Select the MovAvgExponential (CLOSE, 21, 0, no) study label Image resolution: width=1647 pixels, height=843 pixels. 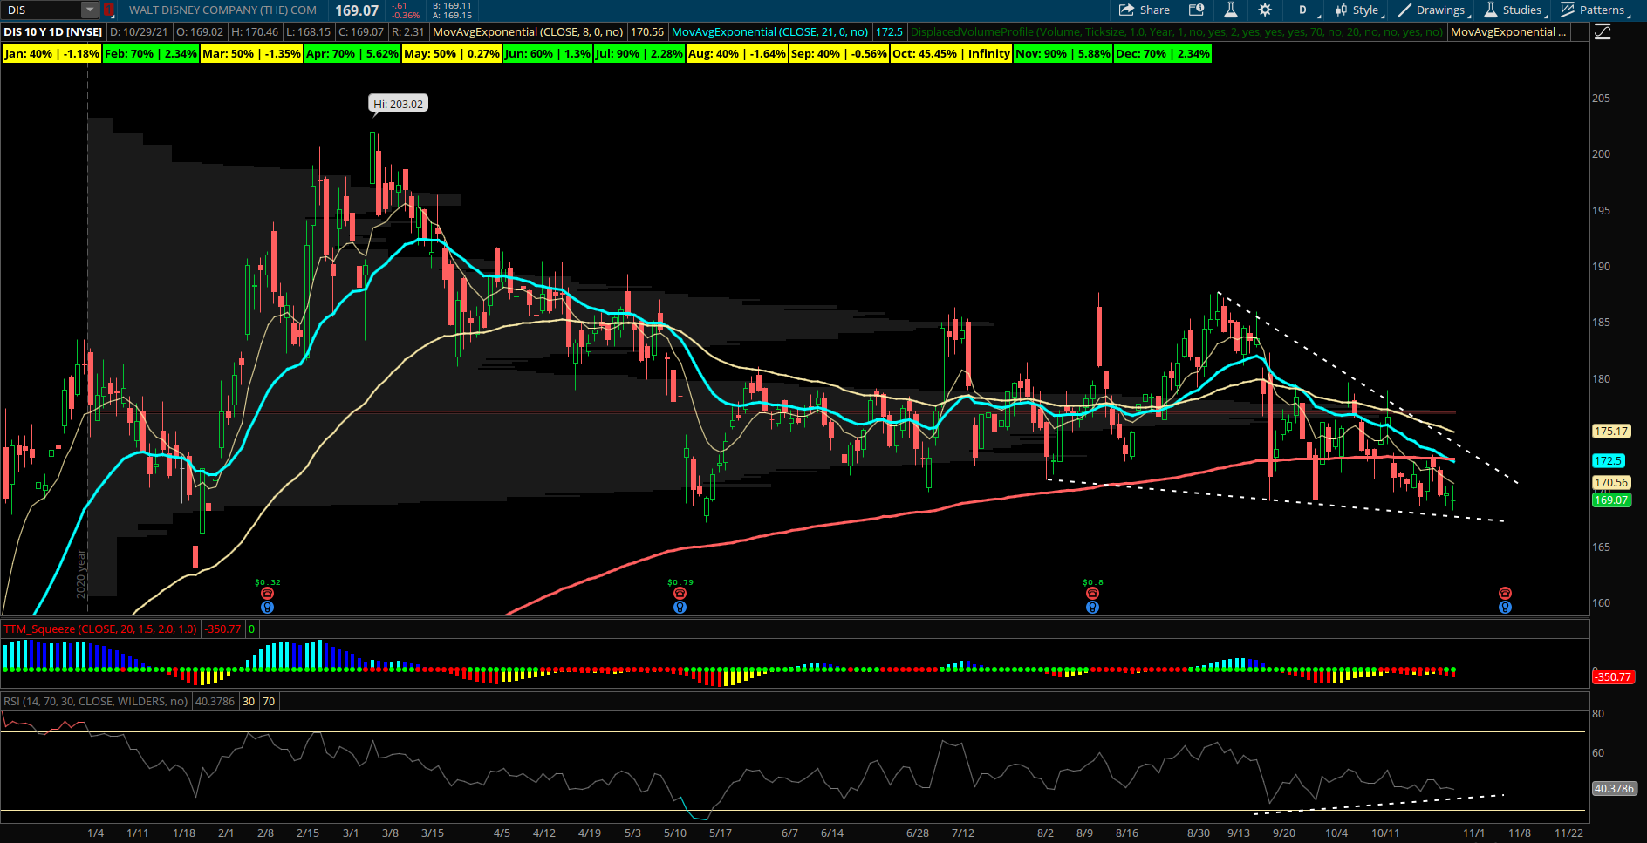[x=769, y=31]
